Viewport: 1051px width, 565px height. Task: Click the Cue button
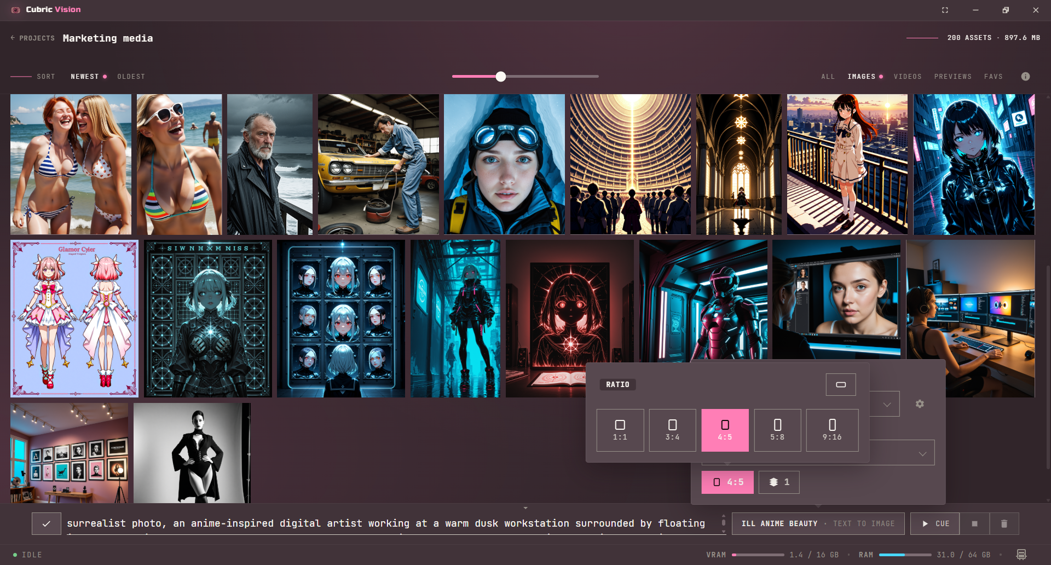tap(935, 524)
